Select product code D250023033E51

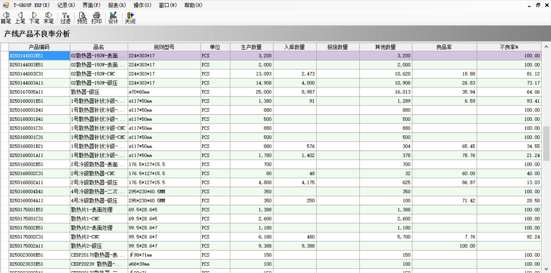[x=39, y=264]
